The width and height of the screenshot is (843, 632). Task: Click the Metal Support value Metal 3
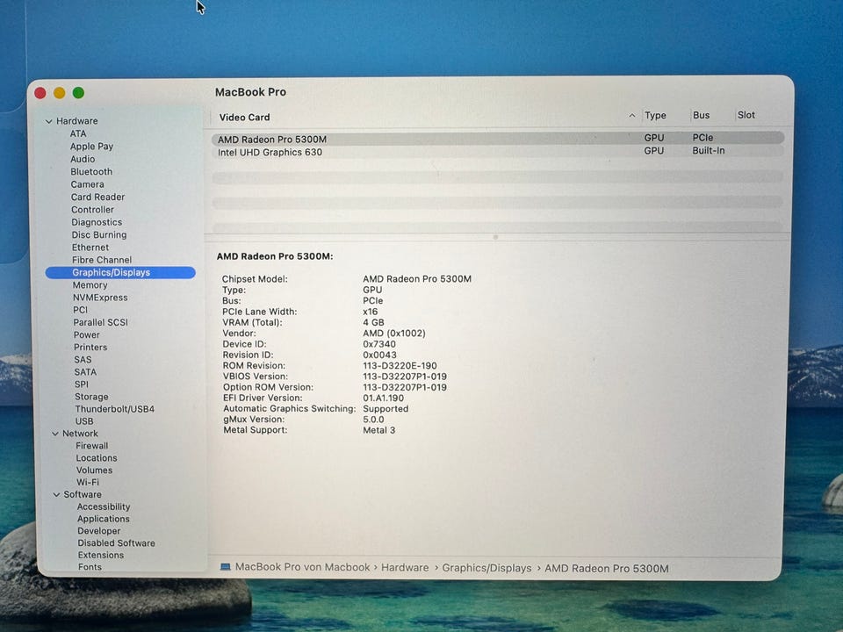(x=379, y=430)
